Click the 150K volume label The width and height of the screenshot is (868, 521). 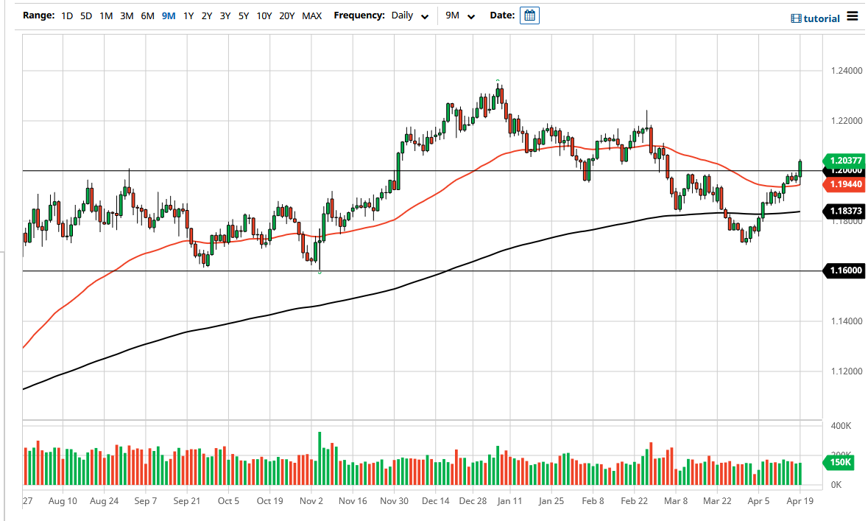click(839, 462)
